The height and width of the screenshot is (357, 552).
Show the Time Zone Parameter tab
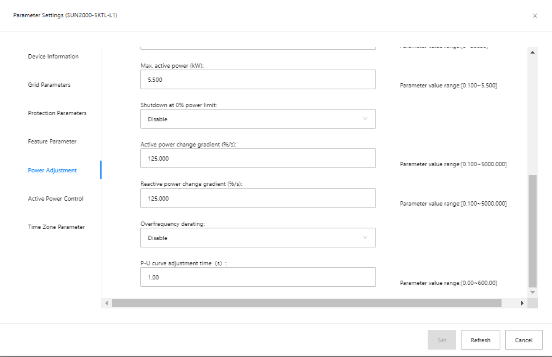coord(57,227)
